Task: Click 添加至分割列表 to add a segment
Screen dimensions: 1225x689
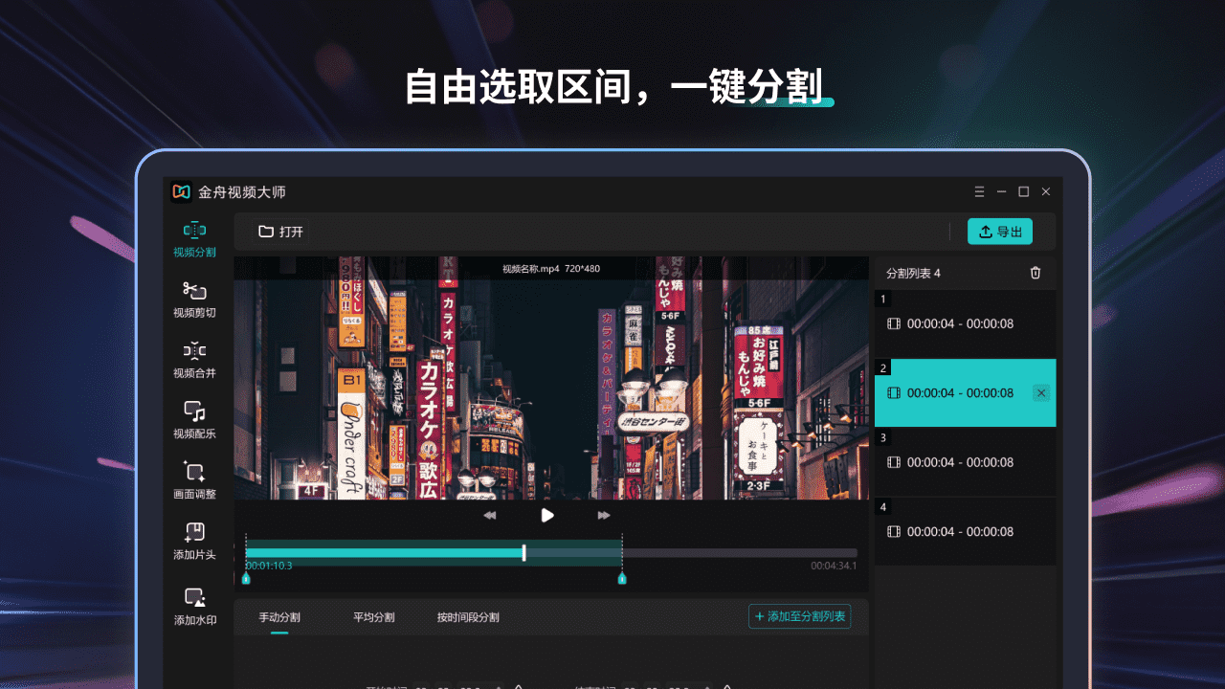Action: click(x=799, y=616)
